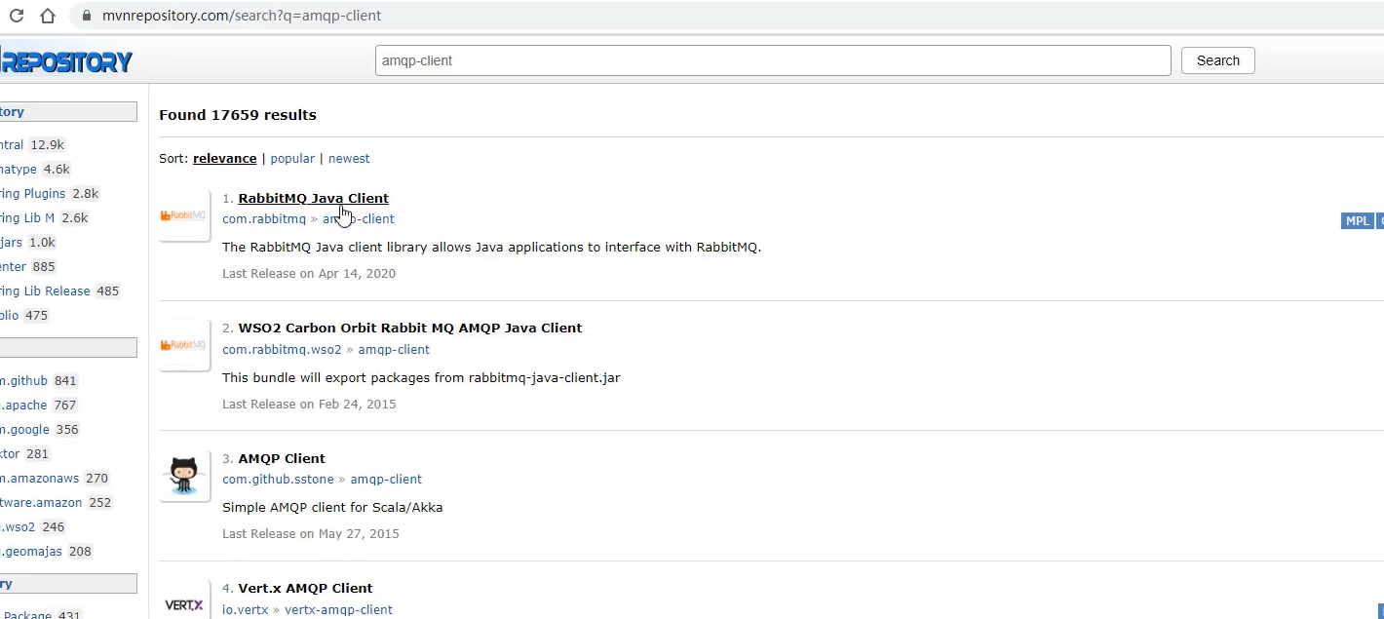Click the GitHub octocat icon for AMQP Client
The width and height of the screenshot is (1384, 619).
183,475
